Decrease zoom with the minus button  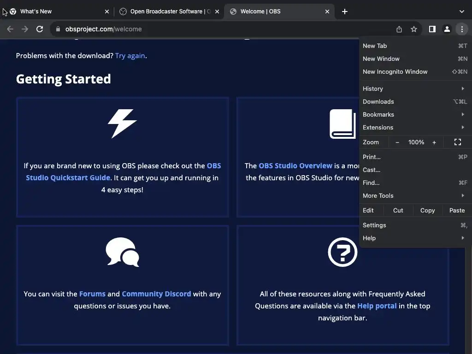397,142
